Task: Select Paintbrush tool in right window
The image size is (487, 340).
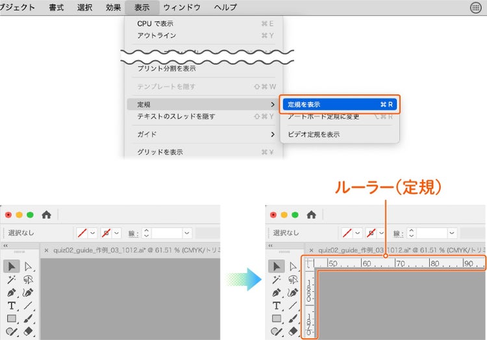Action: point(293,319)
